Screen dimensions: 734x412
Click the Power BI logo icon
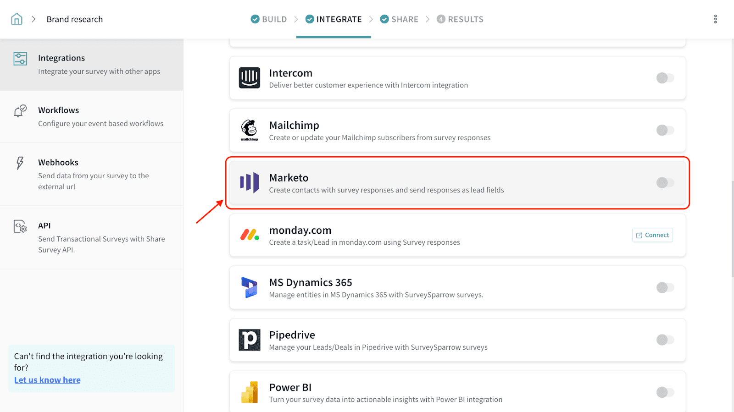[249, 392]
